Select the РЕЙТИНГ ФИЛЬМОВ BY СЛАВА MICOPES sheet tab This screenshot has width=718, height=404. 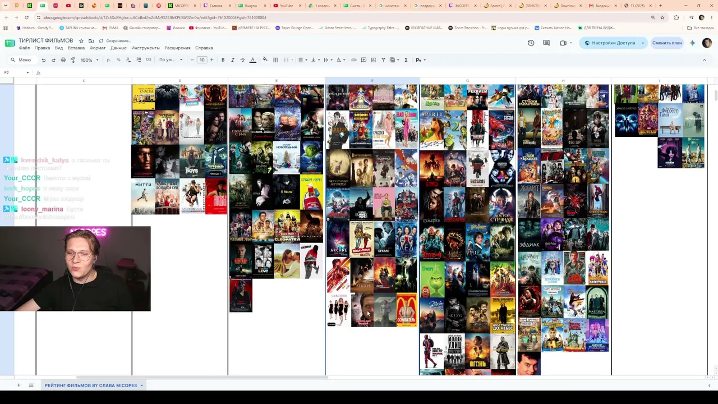(x=94, y=385)
